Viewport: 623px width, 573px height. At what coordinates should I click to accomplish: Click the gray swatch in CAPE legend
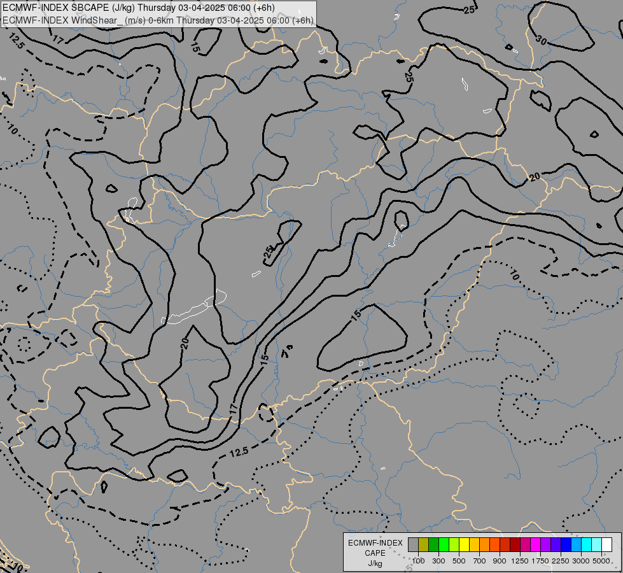[413, 544]
